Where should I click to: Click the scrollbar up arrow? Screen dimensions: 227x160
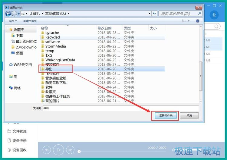pyautogui.click(x=201, y=27)
